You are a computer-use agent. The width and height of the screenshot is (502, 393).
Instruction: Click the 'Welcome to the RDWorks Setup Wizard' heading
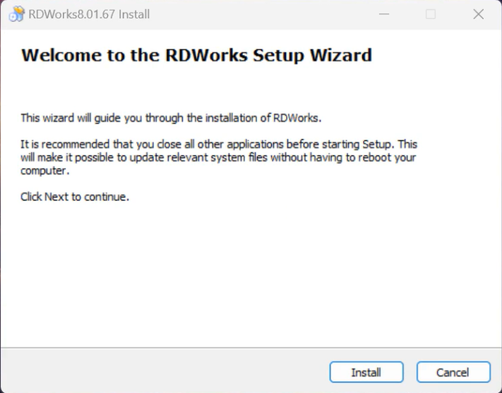click(196, 55)
